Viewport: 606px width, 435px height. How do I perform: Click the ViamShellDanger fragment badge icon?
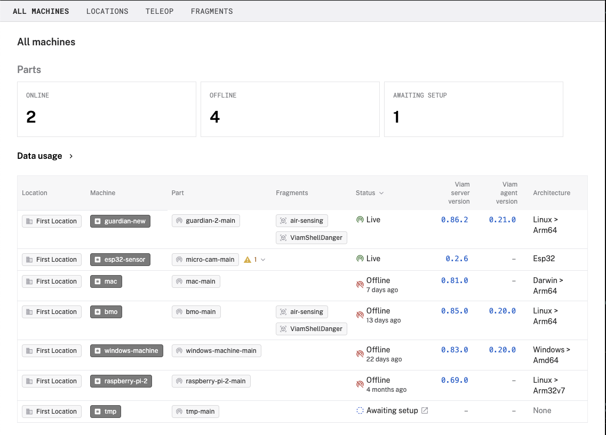tap(283, 238)
